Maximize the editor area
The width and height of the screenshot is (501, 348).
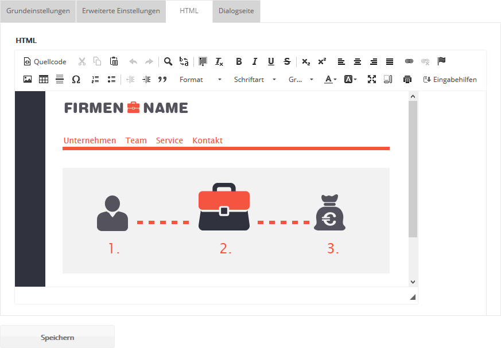372,80
